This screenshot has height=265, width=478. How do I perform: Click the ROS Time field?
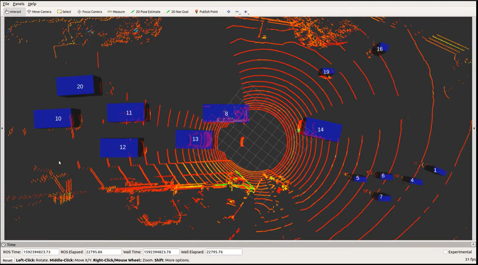click(40, 252)
